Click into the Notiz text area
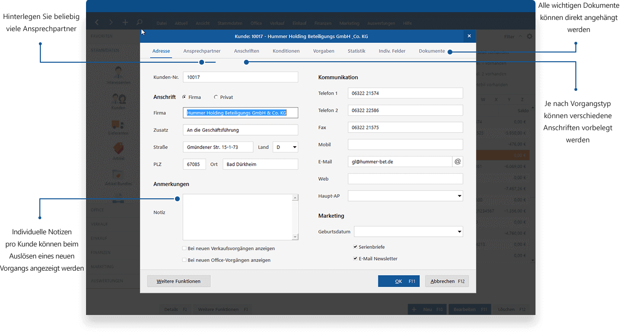 [x=238, y=217]
